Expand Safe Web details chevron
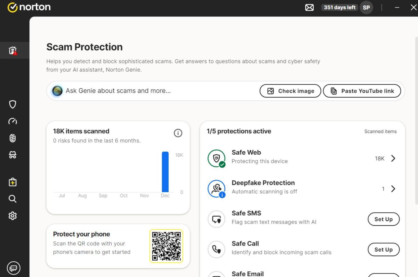The width and height of the screenshot is (418, 277). tap(393, 158)
